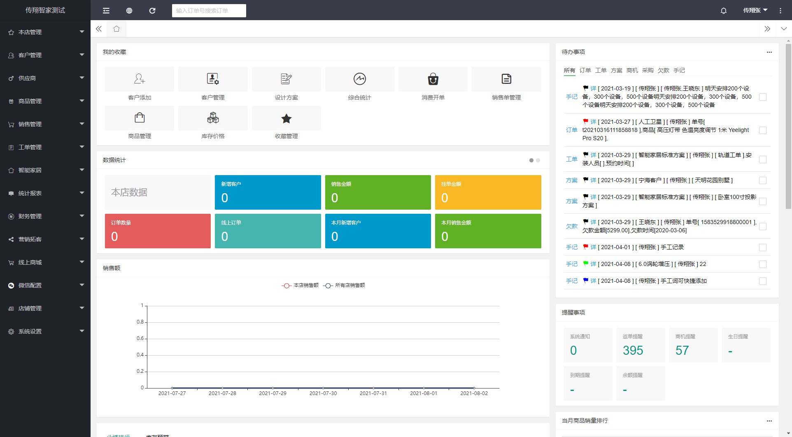
Task: Toggle 所有店销售额 chart legend
Action: [x=344, y=285]
